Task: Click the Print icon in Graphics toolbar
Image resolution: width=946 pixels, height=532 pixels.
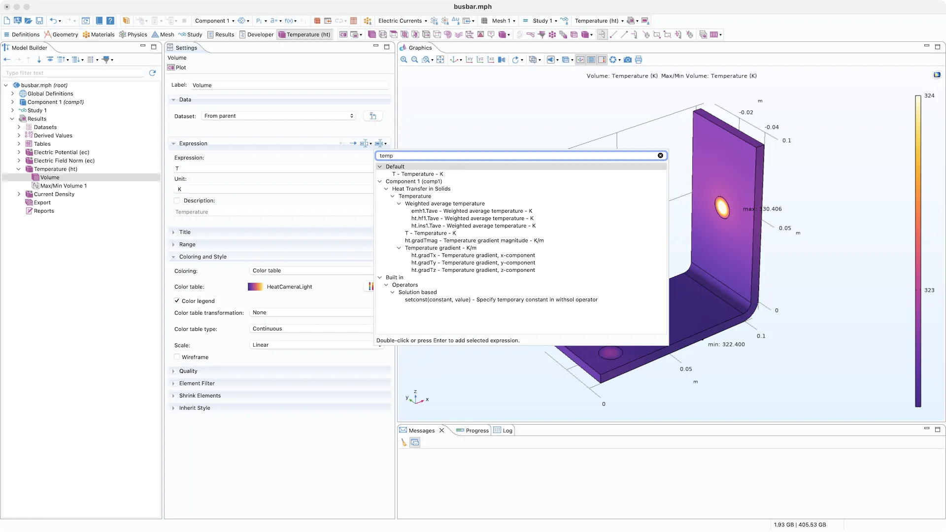Action: pos(639,60)
